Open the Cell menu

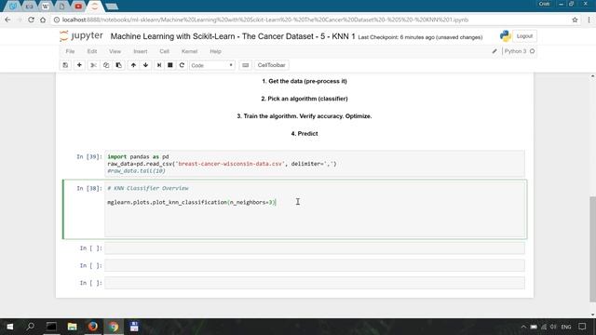point(164,51)
